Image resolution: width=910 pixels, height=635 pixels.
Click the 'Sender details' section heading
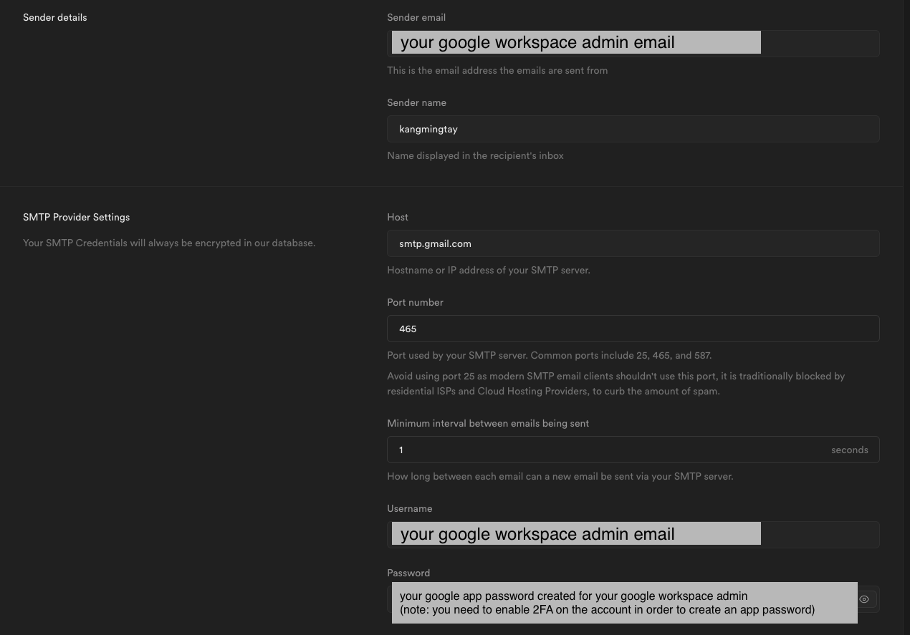tap(55, 17)
